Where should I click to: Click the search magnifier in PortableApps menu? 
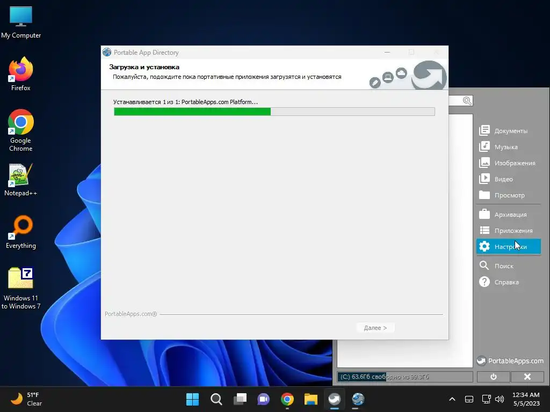(x=467, y=101)
